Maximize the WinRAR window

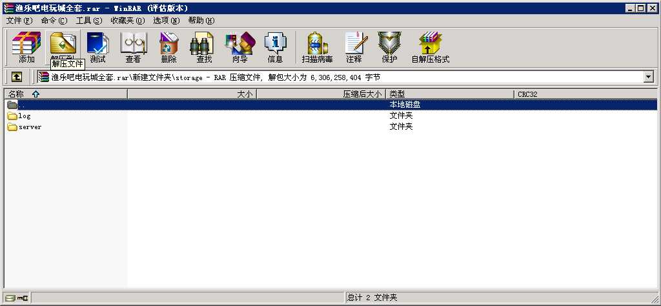coord(641,8)
